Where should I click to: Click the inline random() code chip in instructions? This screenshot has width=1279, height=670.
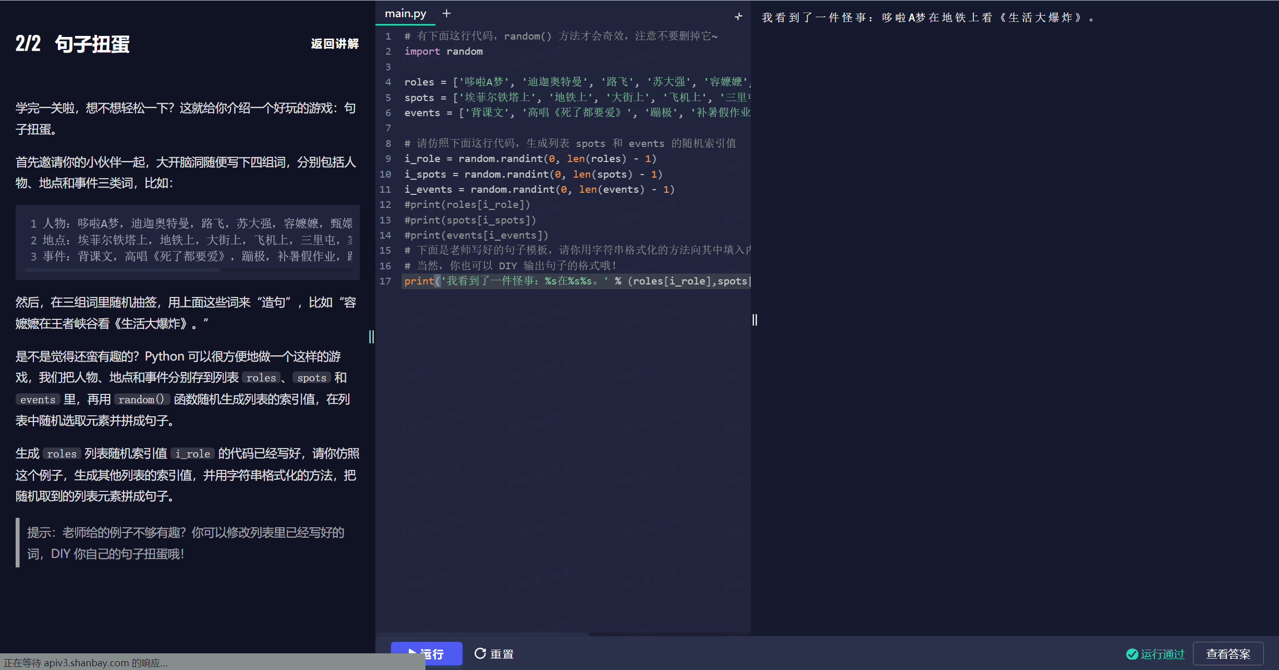pos(141,400)
